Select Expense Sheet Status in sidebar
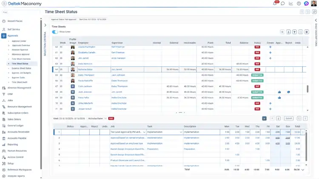This screenshot has width=319, height=179. pos(21,68)
